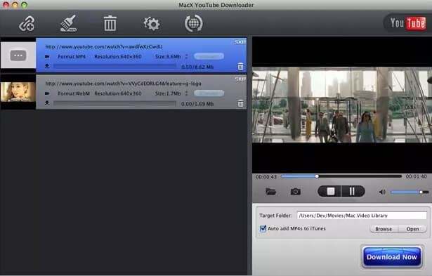Open settings via the gear icon
Image resolution: width=432 pixels, height=276 pixels.
click(152, 24)
